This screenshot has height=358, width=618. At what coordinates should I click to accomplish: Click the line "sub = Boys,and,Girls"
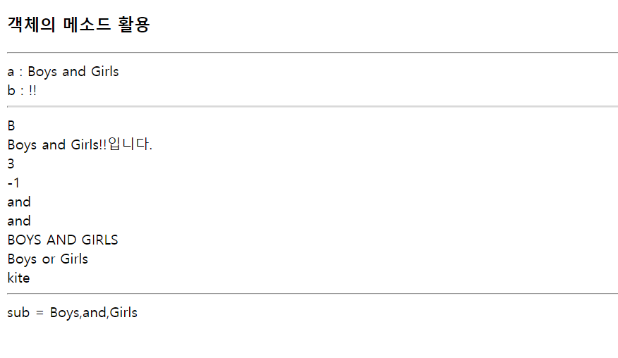click(73, 312)
